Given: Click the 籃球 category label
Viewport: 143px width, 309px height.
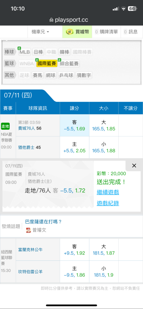Looking at the screenshot, I should point(11,63).
